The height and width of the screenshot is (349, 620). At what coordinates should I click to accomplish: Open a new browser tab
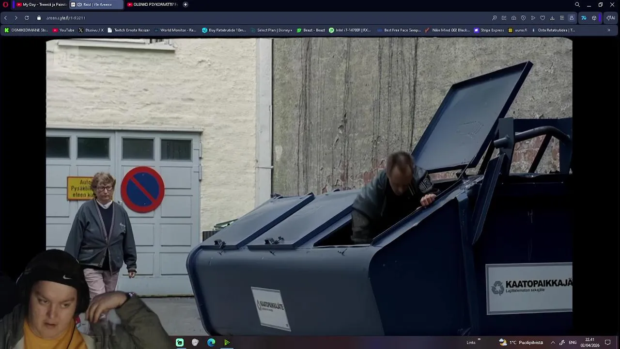pyautogui.click(x=185, y=4)
